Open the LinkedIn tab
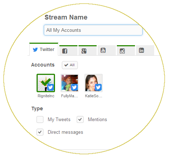Image resolution: width=169 pixels, height=158 pixels. pos(145,51)
